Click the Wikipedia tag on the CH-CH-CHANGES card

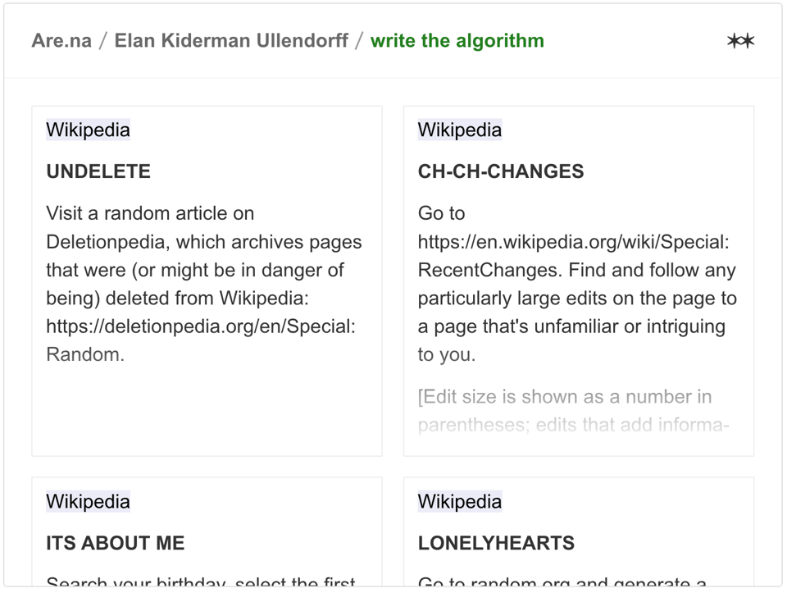pos(459,130)
